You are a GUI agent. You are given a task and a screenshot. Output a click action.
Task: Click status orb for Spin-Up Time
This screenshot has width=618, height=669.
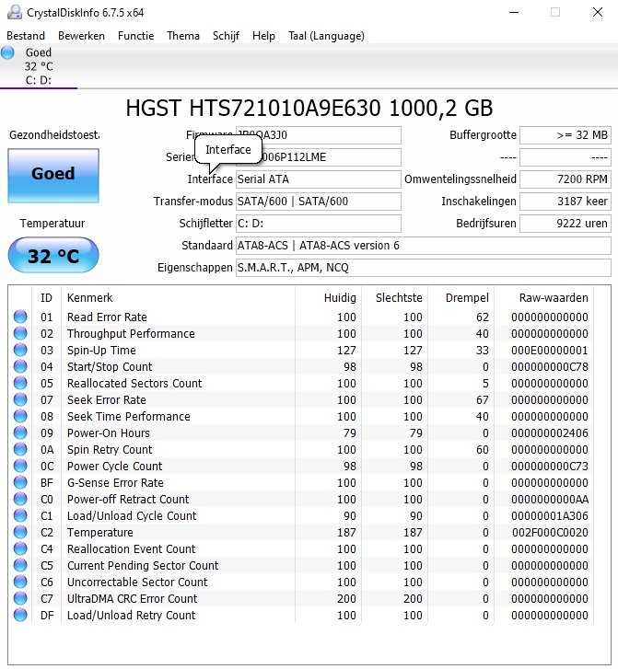[20, 350]
